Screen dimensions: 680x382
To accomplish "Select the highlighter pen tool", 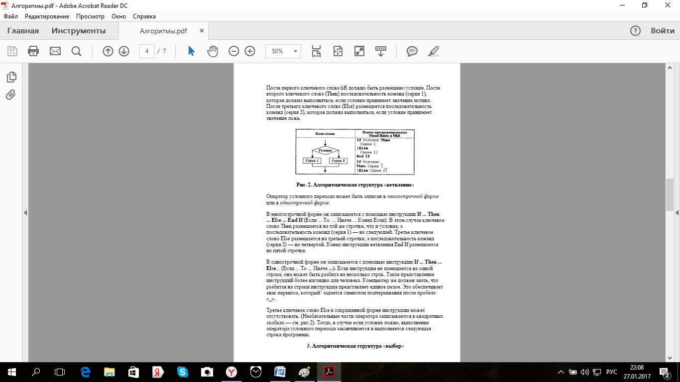I will tap(434, 51).
